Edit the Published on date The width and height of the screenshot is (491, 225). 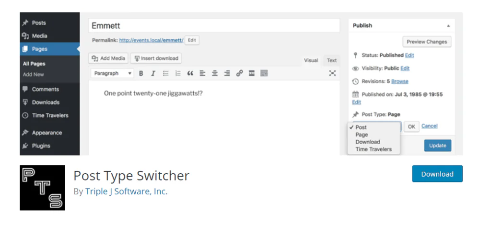coord(357,102)
